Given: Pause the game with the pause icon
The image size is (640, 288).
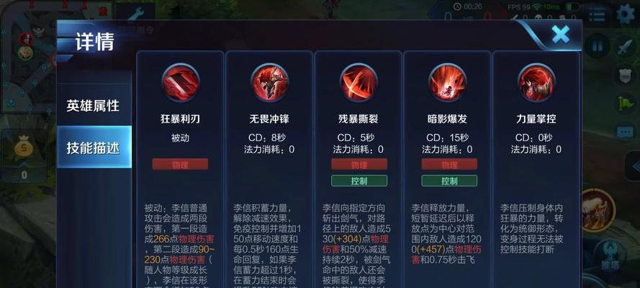Looking at the screenshot, I should 597,46.
